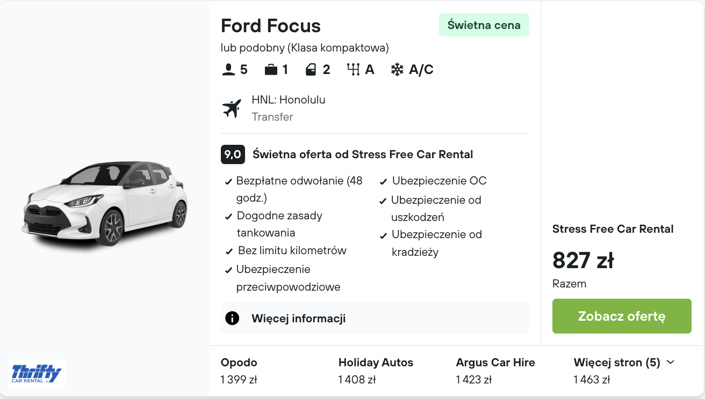
Task: Select the checkmark next to Ubezpieczenie OC
Action: 384,181
